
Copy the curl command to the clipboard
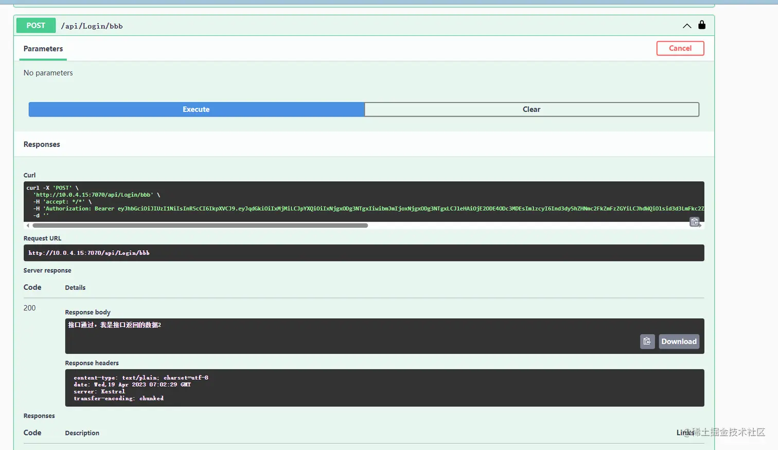pos(695,221)
